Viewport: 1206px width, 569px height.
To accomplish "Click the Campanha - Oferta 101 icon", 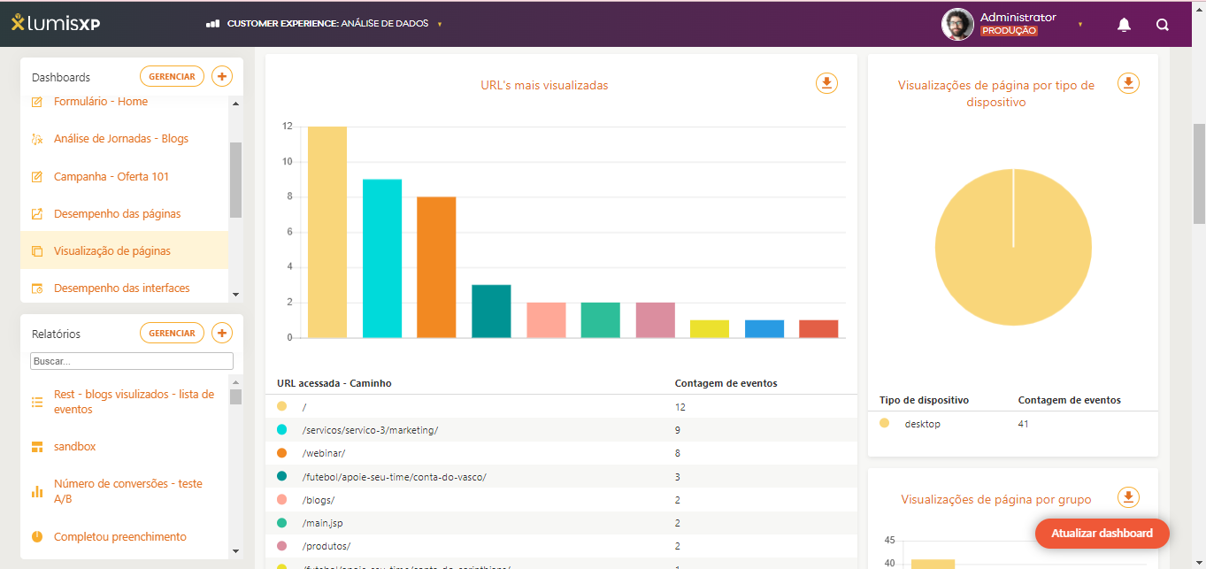I will tap(37, 177).
